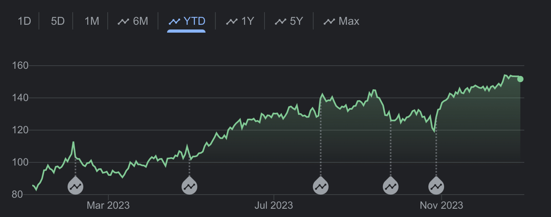Viewport: 551px width, 217px height.
Task: Select the YTD range tab
Action: pyautogui.click(x=186, y=21)
